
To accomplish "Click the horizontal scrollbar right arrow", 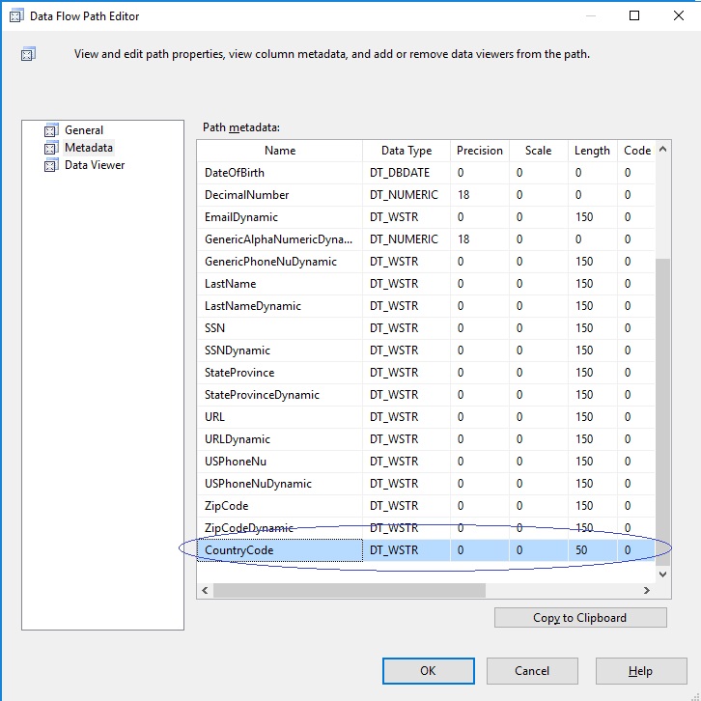I will coord(647,590).
